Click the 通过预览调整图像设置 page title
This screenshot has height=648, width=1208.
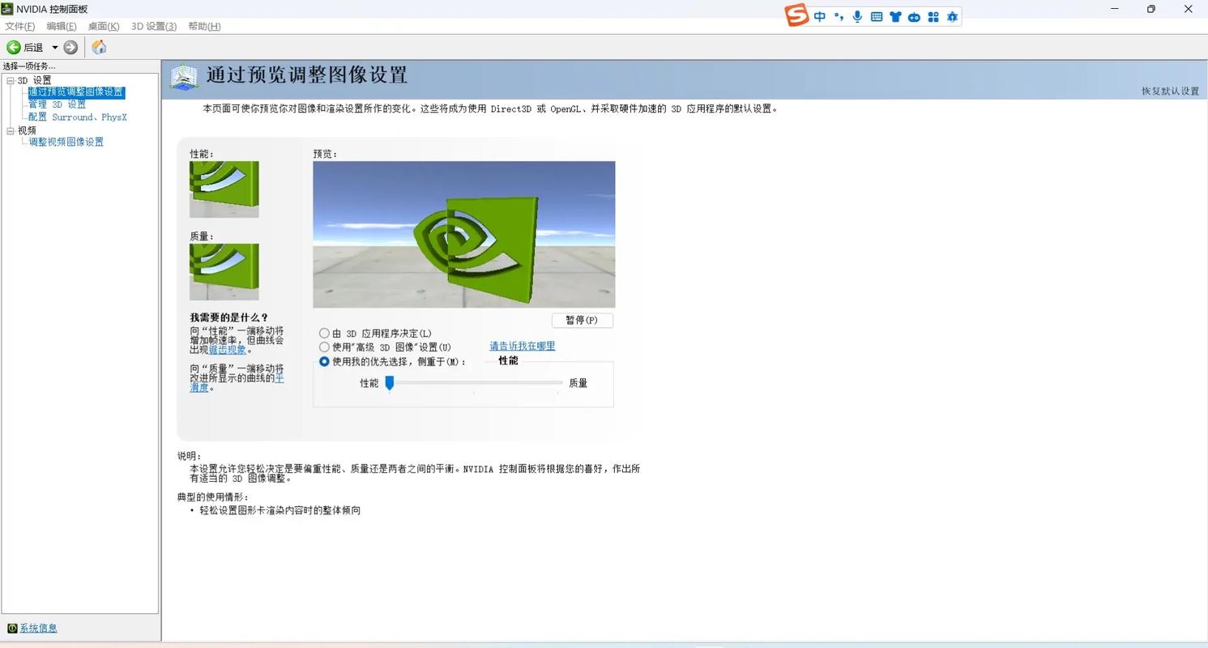pyautogui.click(x=307, y=75)
